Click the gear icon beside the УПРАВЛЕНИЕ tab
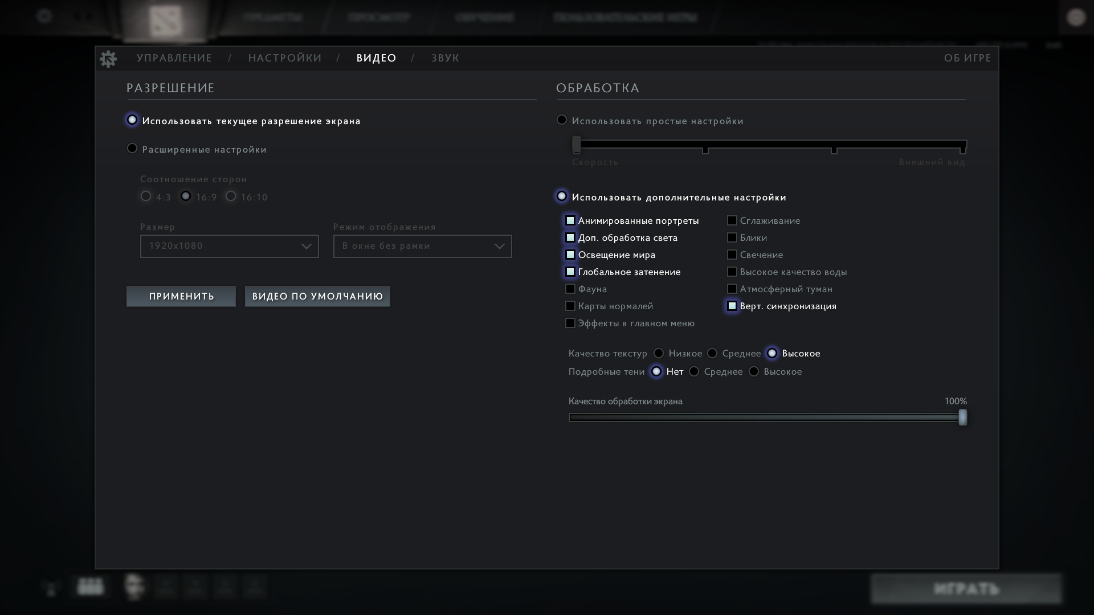 [x=108, y=59]
